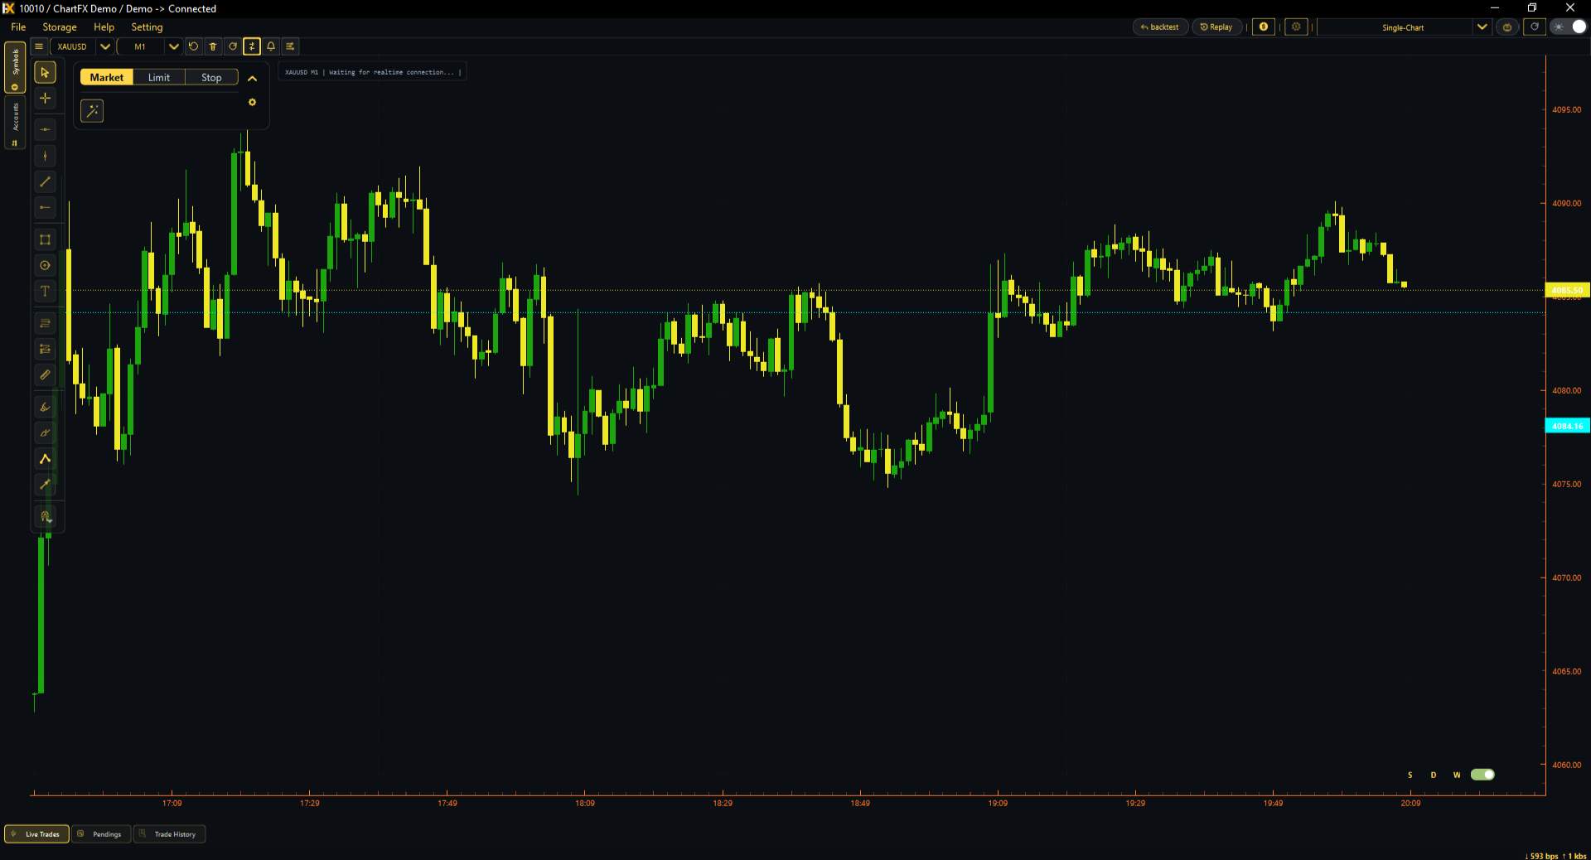
Task: Open the Help menu
Action: pos(104,27)
